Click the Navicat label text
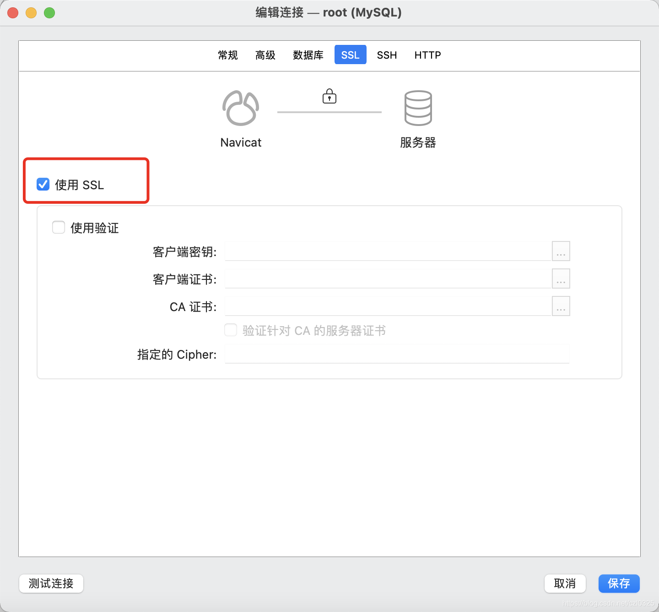The height and width of the screenshot is (612, 659). click(x=241, y=142)
